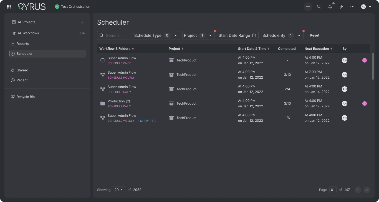Click the SCHEDULE WEEKLY label

click(x=121, y=121)
